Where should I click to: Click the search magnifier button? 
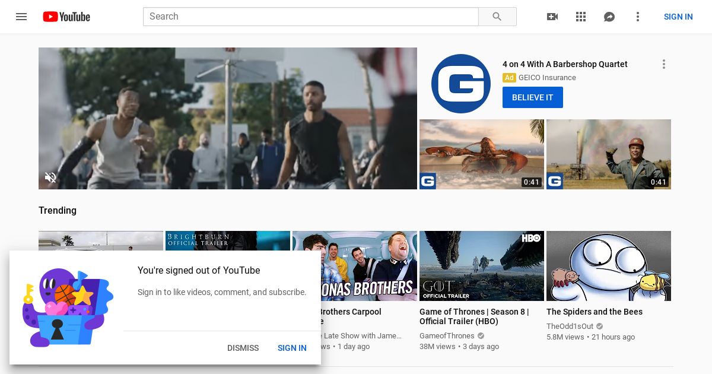click(x=497, y=17)
